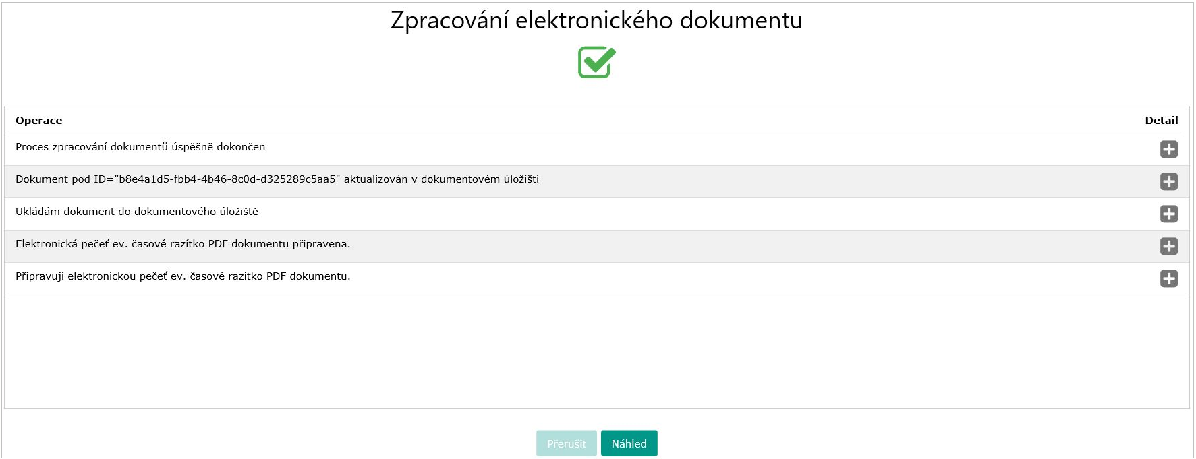This screenshot has width=1196, height=459.
Task: Select the document ID update row text
Action: coord(277,179)
